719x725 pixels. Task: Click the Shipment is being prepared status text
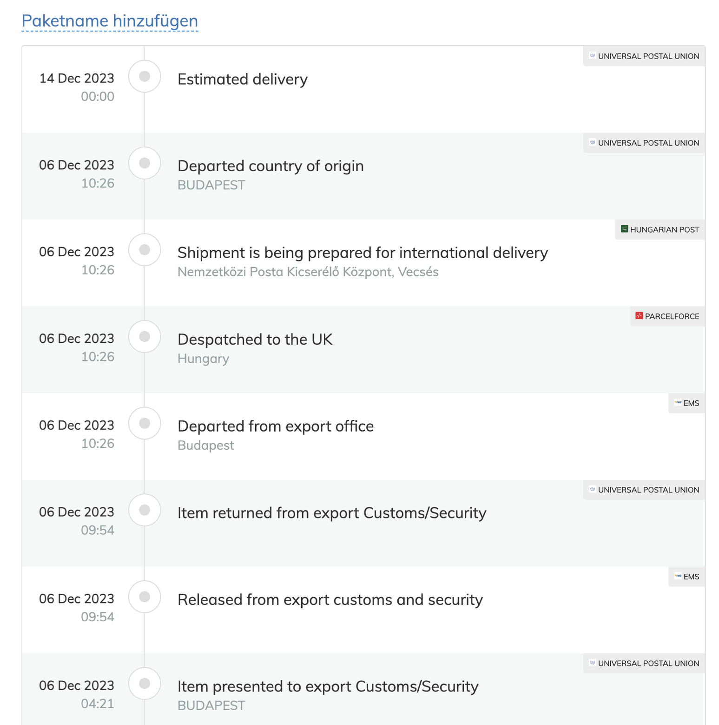pos(363,253)
